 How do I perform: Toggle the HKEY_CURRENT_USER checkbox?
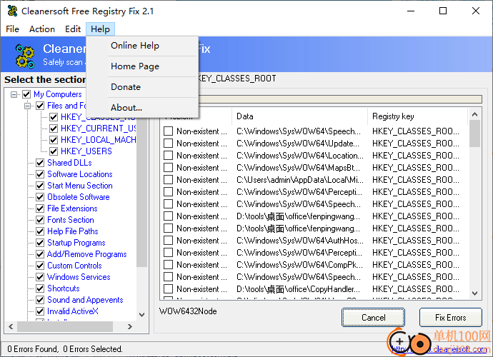[54, 129]
